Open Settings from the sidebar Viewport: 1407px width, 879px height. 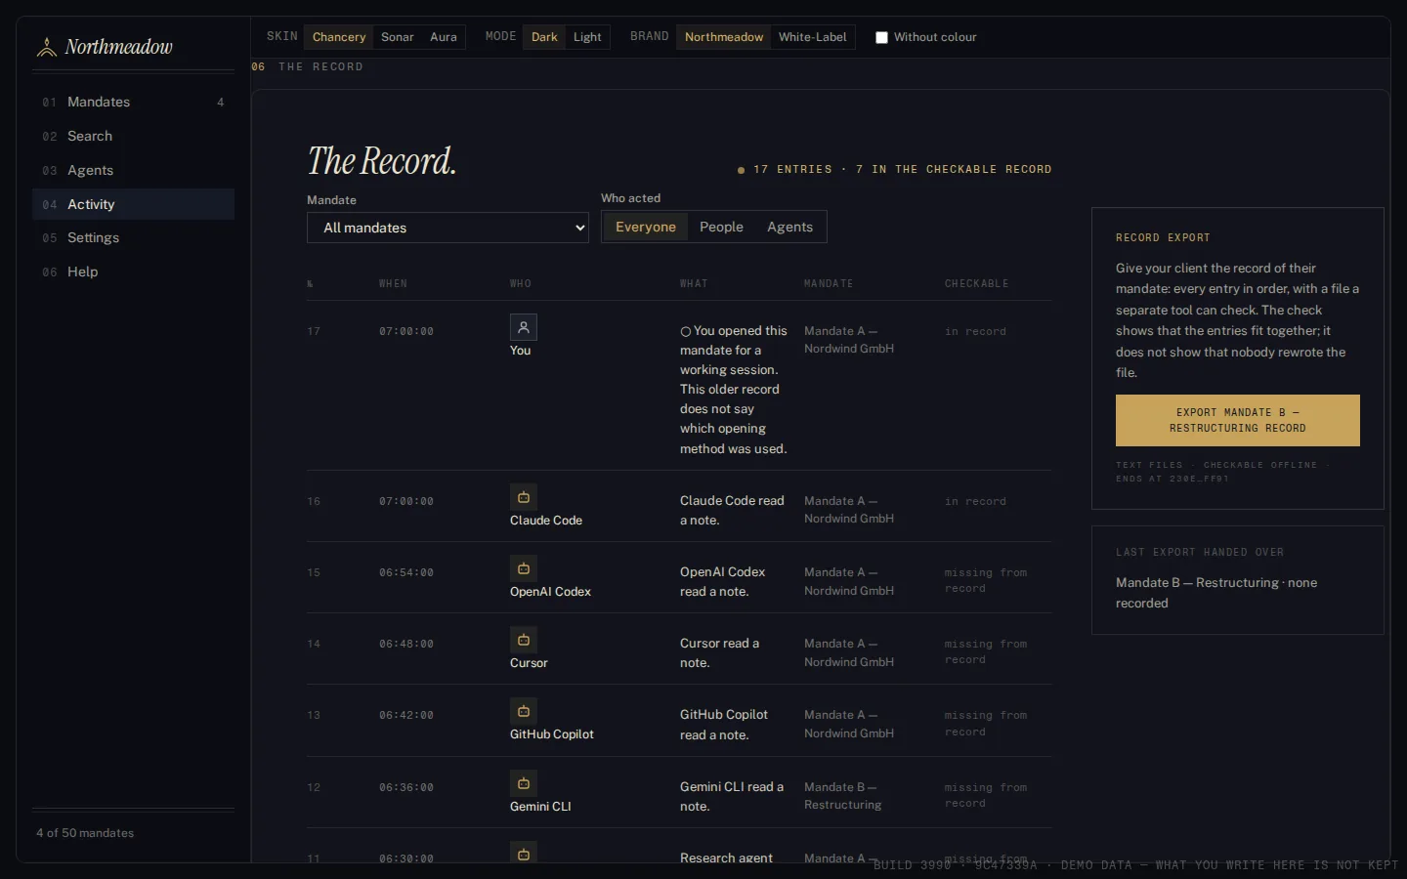133,237
